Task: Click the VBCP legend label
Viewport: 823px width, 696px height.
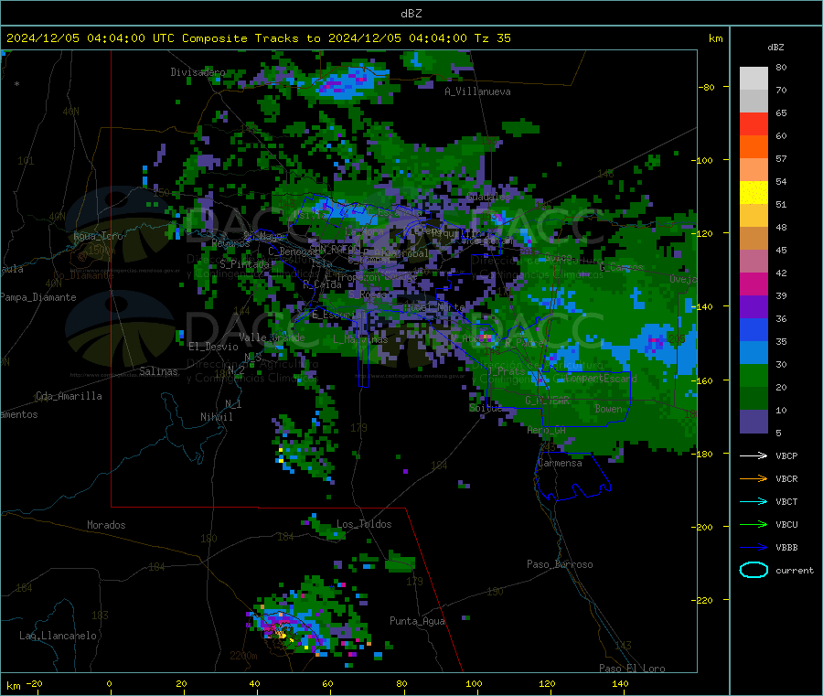Action: (x=786, y=455)
